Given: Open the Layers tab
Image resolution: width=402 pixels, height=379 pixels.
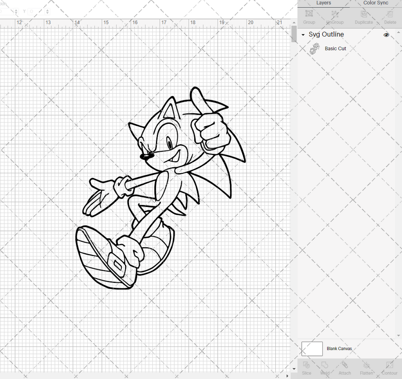Looking at the screenshot, I should [324, 3].
